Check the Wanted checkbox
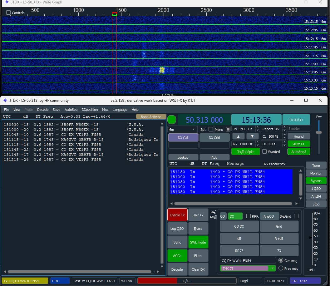 coord(264,151)
